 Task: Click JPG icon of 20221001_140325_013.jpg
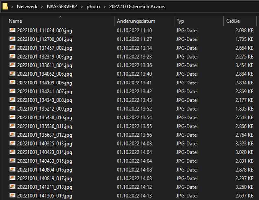click(12, 143)
